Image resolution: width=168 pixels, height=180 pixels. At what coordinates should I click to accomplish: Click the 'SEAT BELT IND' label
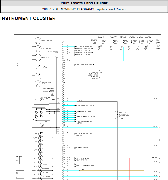coord(47,98)
